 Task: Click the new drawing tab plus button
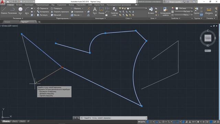[x=39, y=22]
